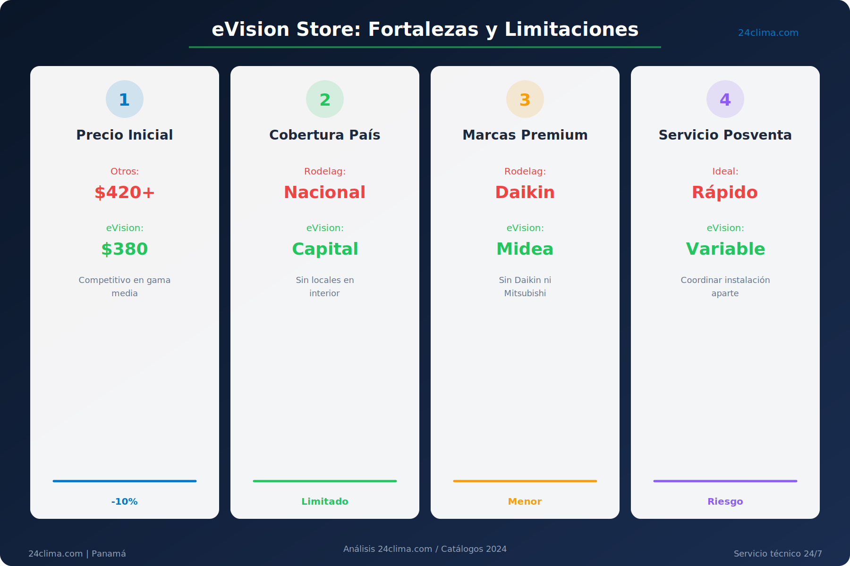Image resolution: width=850 pixels, height=566 pixels.
Task: Select the Cobertura País card heading
Action: click(x=325, y=135)
